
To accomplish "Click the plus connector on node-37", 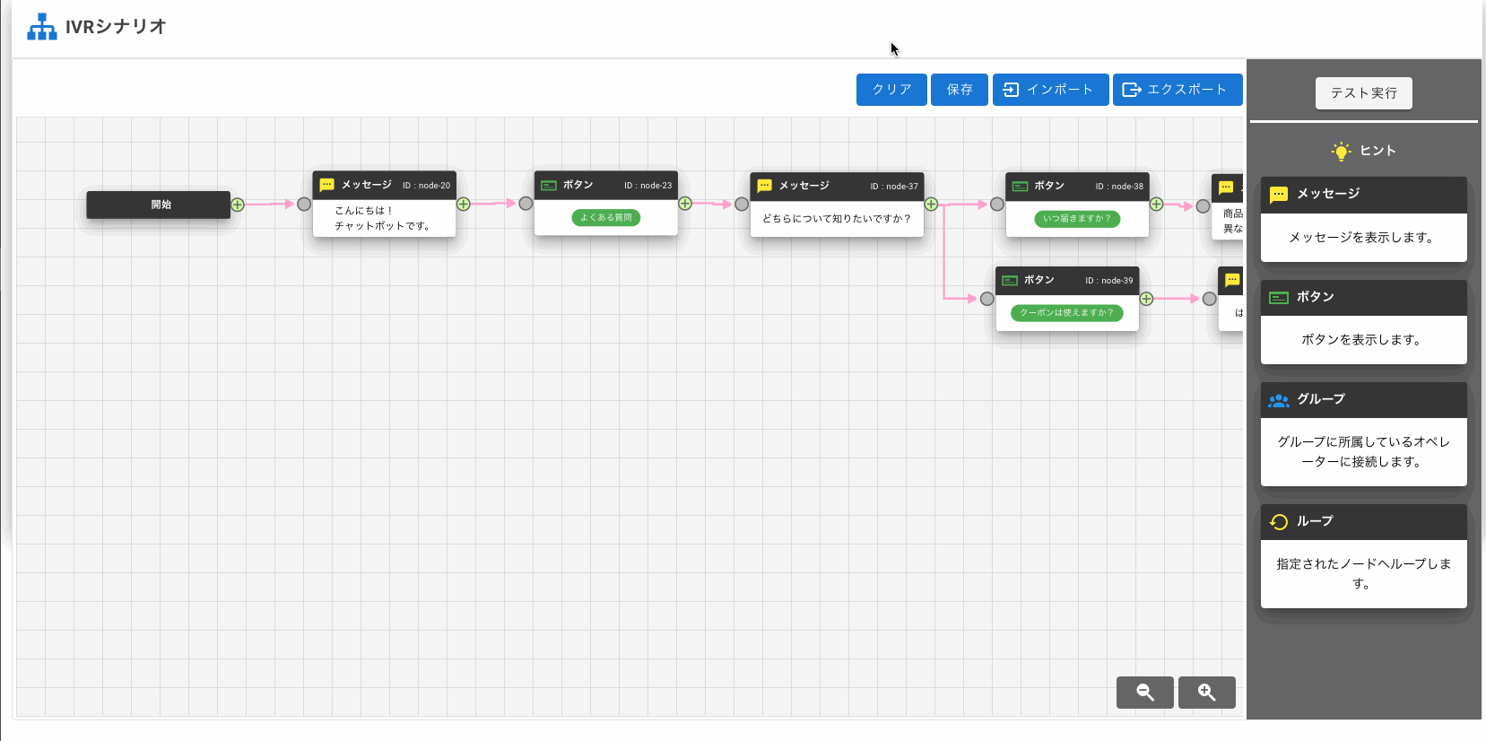I will [x=931, y=205].
